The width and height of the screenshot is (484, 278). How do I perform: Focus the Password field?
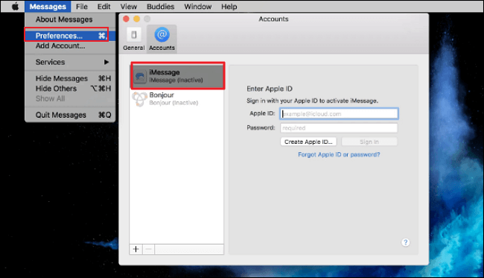pyautogui.click(x=339, y=128)
